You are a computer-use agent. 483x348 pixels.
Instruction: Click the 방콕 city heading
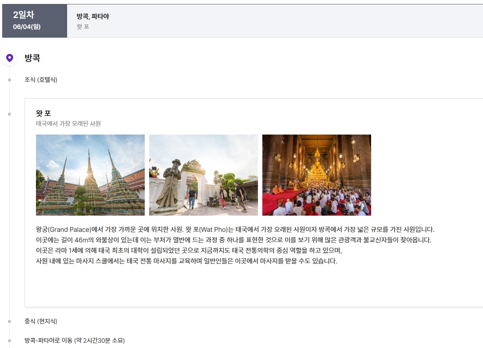click(32, 58)
